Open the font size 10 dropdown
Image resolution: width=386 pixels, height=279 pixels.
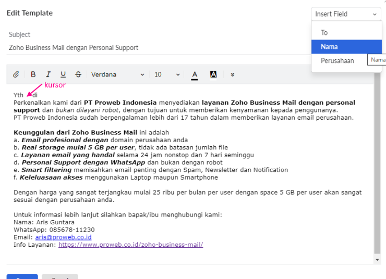coord(167,74)
